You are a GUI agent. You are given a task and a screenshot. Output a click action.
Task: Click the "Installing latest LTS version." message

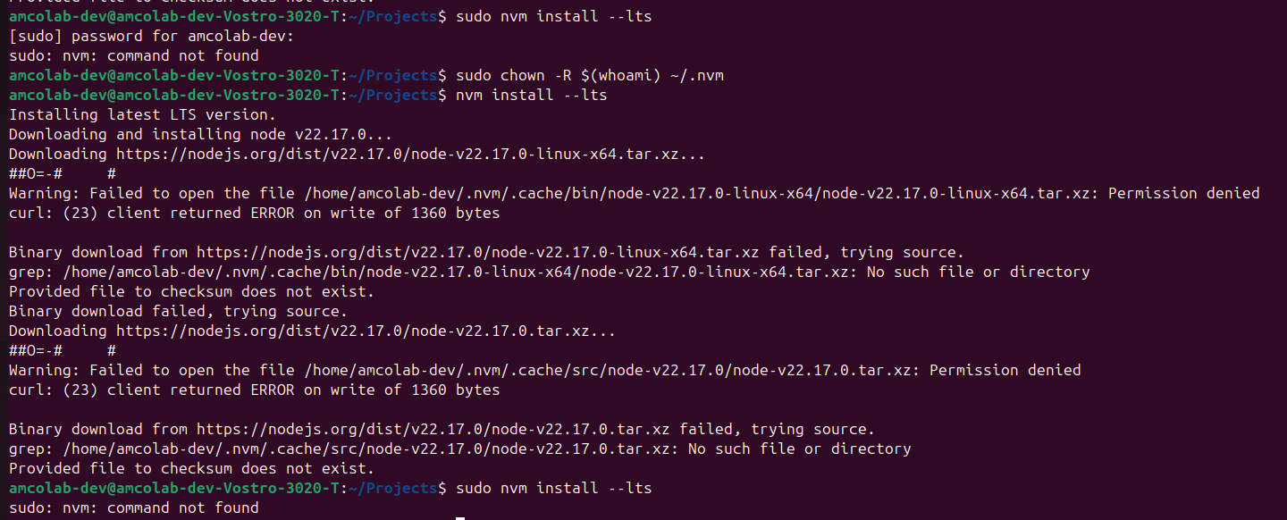click(x=142, y=114)
